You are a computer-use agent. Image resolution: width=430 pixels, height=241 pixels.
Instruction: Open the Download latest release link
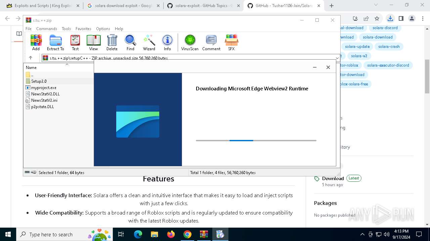333,178
